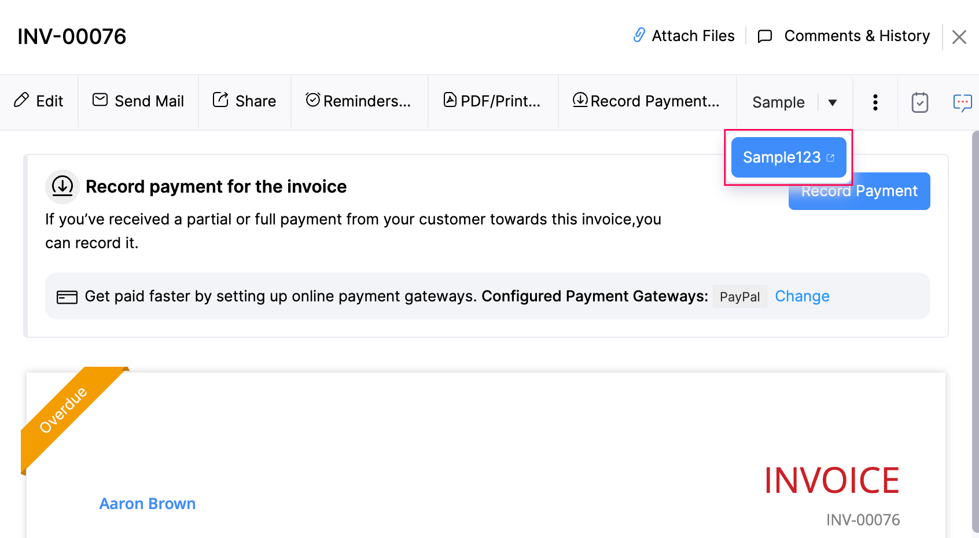
Task: Click Change payment gateway link
Action: (802, 296)
